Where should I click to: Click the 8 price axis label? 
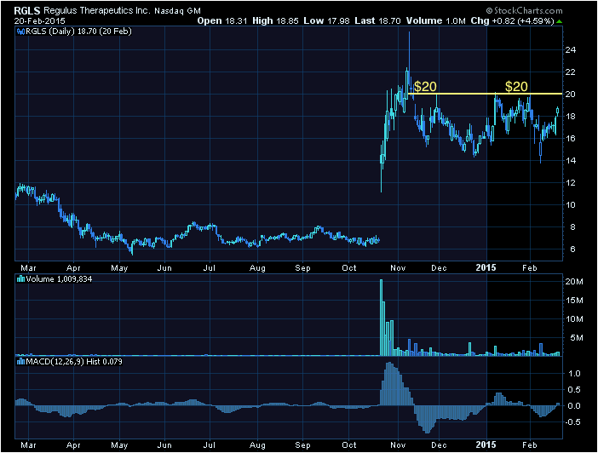pos(572,226)
